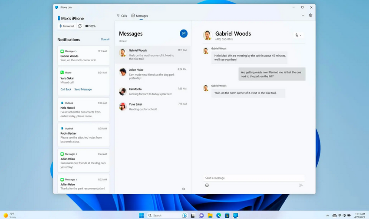Expand the call options dropdown for Gabriel Woods
Viewport: 369px width, 219px height.
tap(299, 35)
